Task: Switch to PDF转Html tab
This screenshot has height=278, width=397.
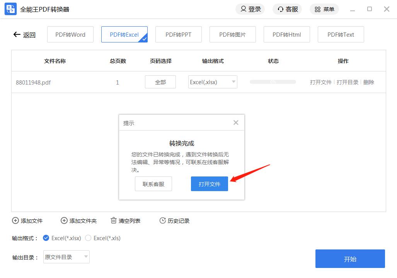Action: click(286, 34)
